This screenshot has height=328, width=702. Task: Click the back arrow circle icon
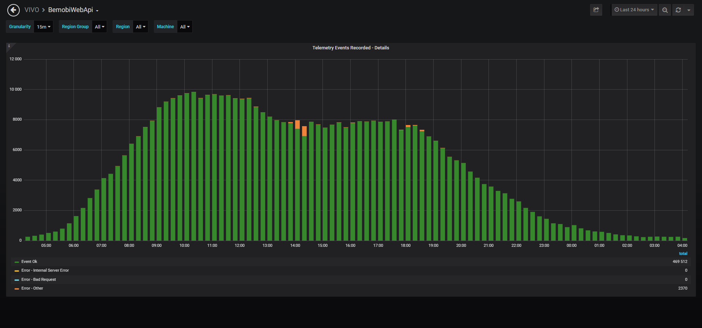(14, 10)
